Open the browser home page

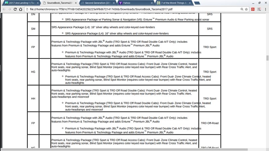tap(21, 9)
